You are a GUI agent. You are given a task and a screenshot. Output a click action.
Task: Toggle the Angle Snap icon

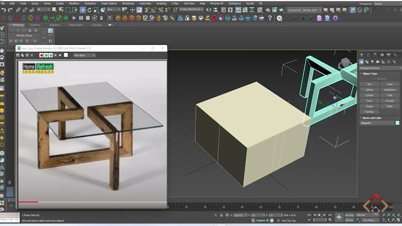tap(154, 10)
